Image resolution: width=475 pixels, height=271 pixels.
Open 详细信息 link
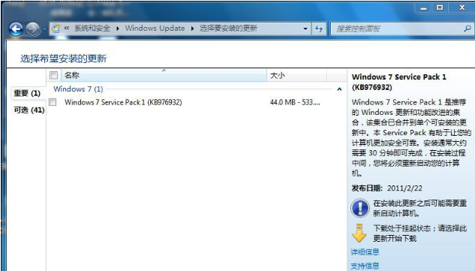click(x=365, y=252)
